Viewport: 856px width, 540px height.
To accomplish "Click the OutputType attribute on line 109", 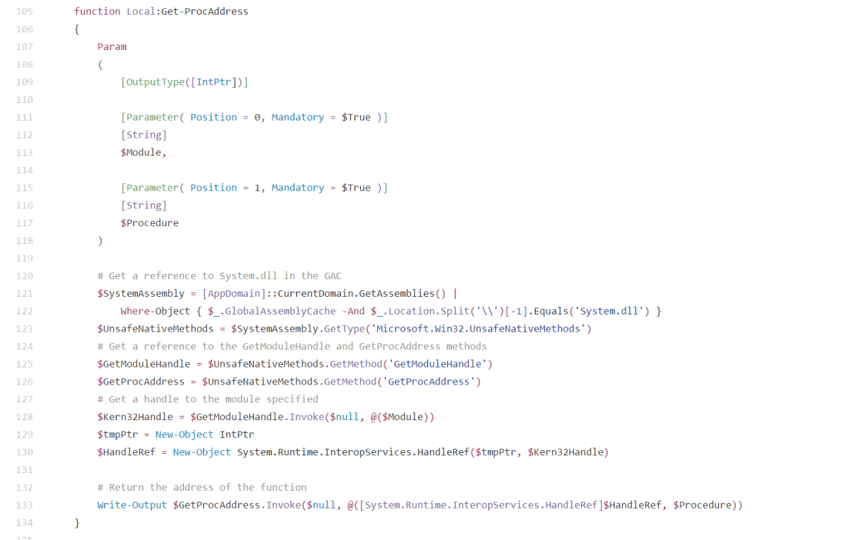I will click(155, 82).
